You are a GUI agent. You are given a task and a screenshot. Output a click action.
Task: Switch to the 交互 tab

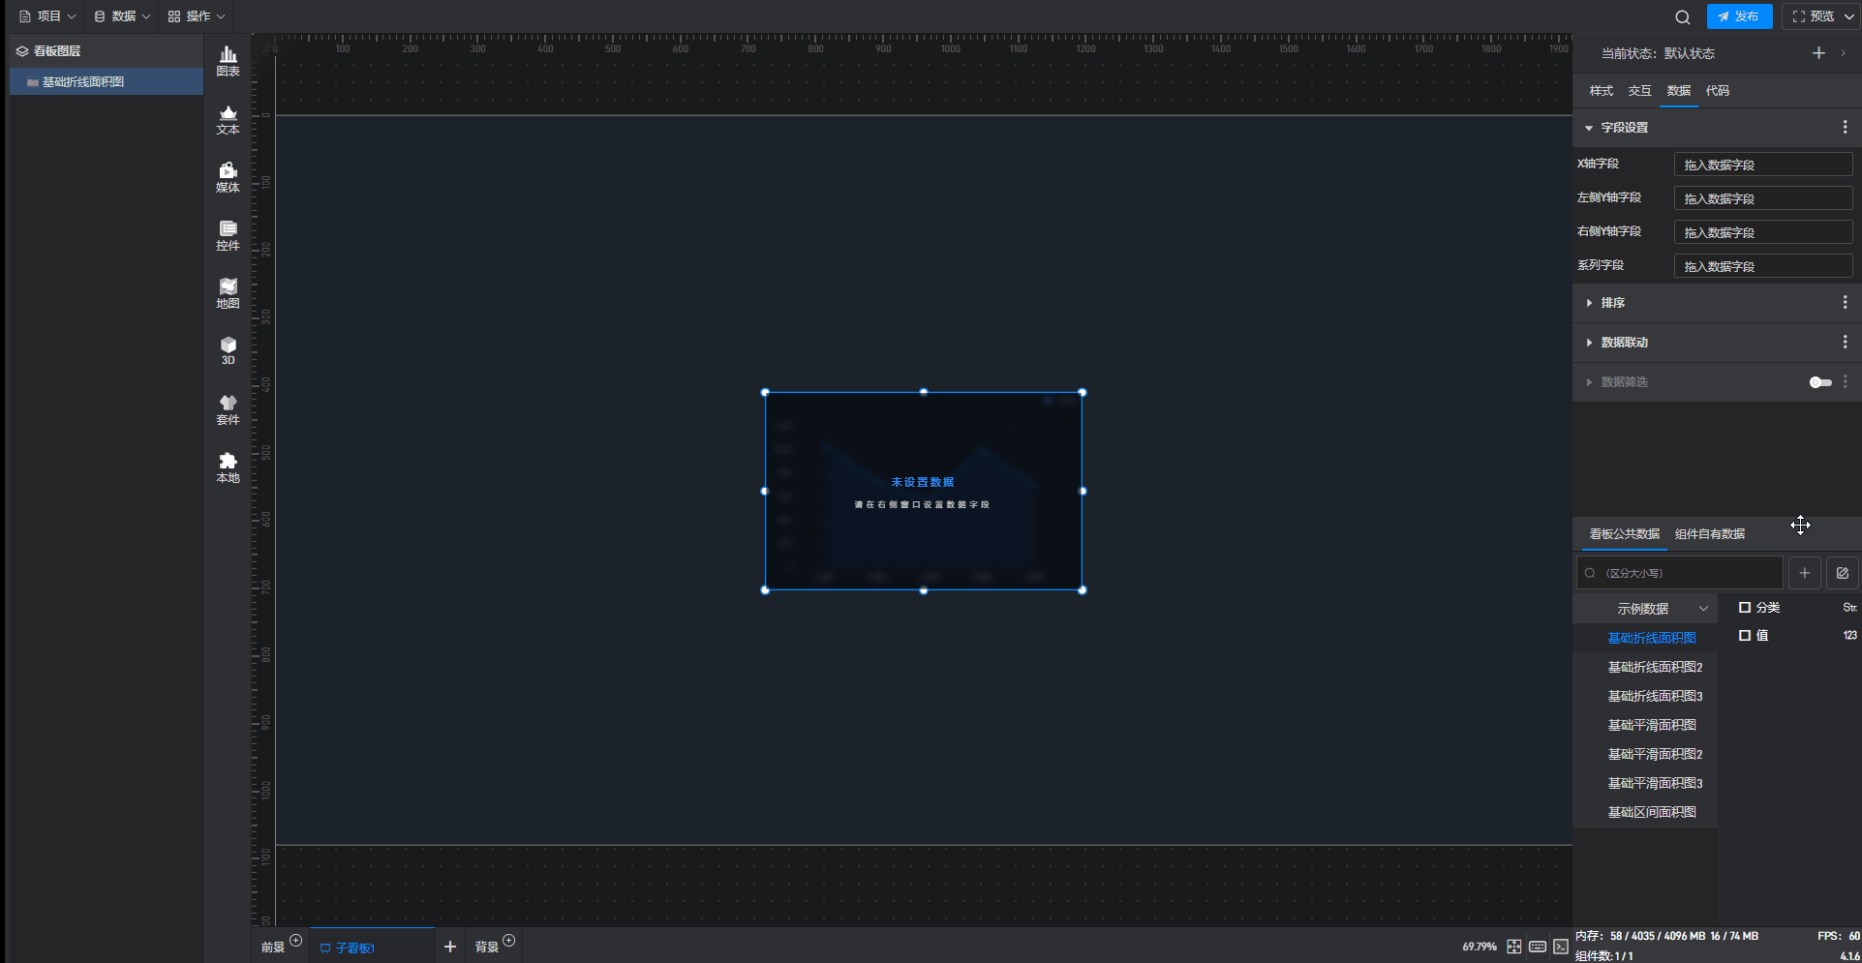click(x=1639, y=91)
